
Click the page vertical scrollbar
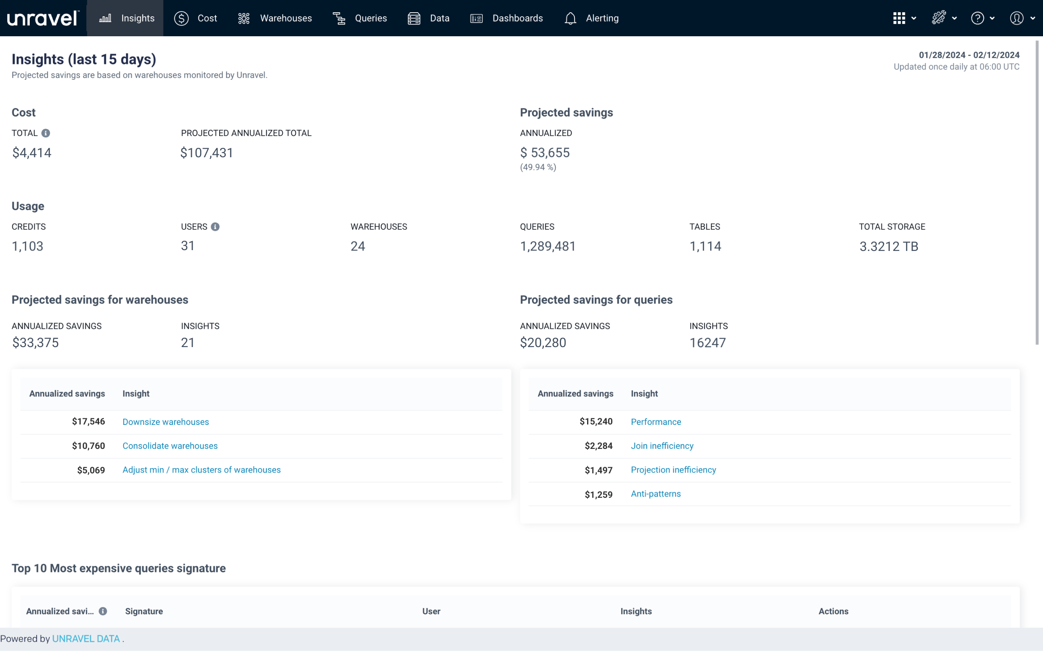pyautogui.click(x=1036, y=192)
